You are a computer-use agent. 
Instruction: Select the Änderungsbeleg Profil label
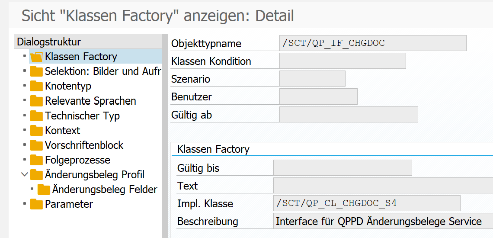(x=95, y=174)
